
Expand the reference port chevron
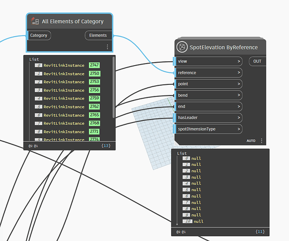(x=239, y=73)
